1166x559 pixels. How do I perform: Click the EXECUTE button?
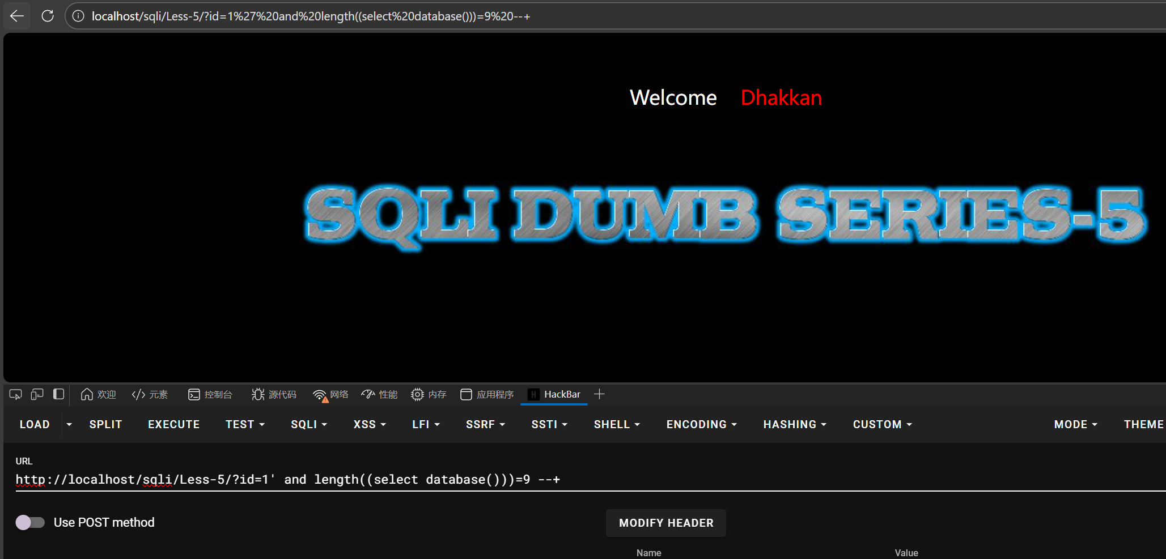(x=173, y=424)
